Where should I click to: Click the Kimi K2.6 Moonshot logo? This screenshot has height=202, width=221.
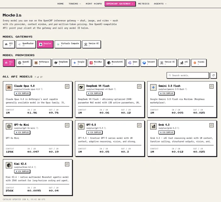(x=9, y=165)
